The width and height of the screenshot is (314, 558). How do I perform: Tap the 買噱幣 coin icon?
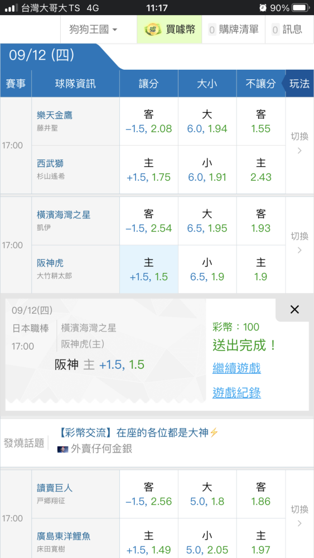153,30
